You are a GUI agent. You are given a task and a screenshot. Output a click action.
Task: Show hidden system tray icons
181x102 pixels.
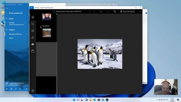click(x=157, y=100)
